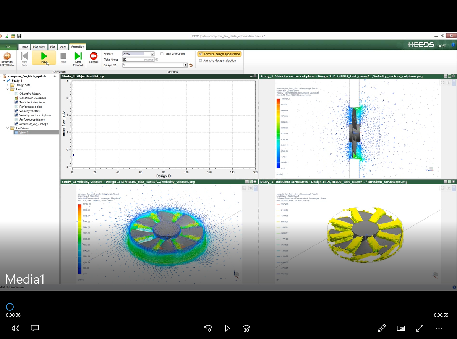
Task: Select Objective History in the plots tree
Action: tap(30, 94)
